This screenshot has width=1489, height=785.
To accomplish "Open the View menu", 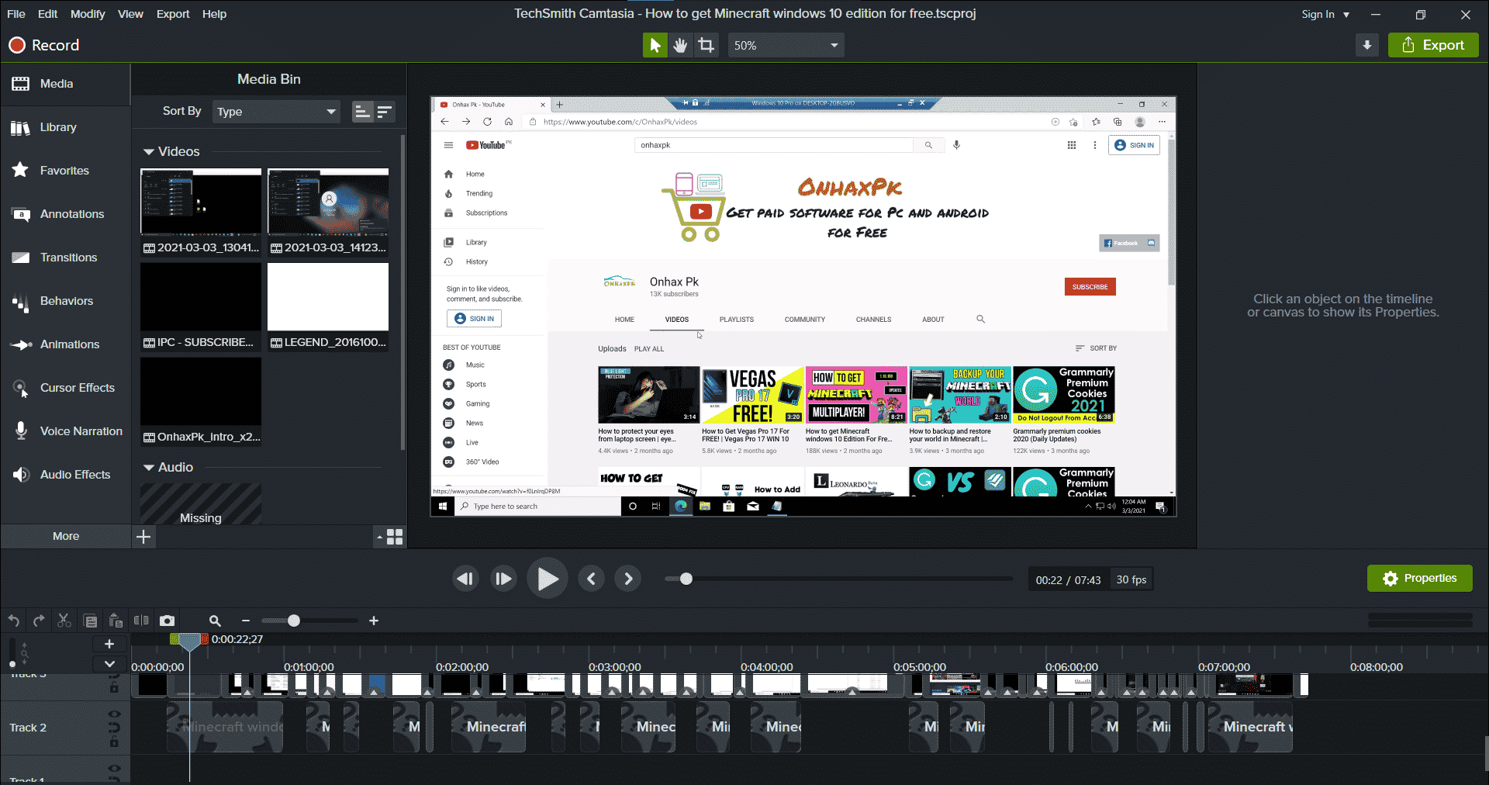I will (130, 14).
